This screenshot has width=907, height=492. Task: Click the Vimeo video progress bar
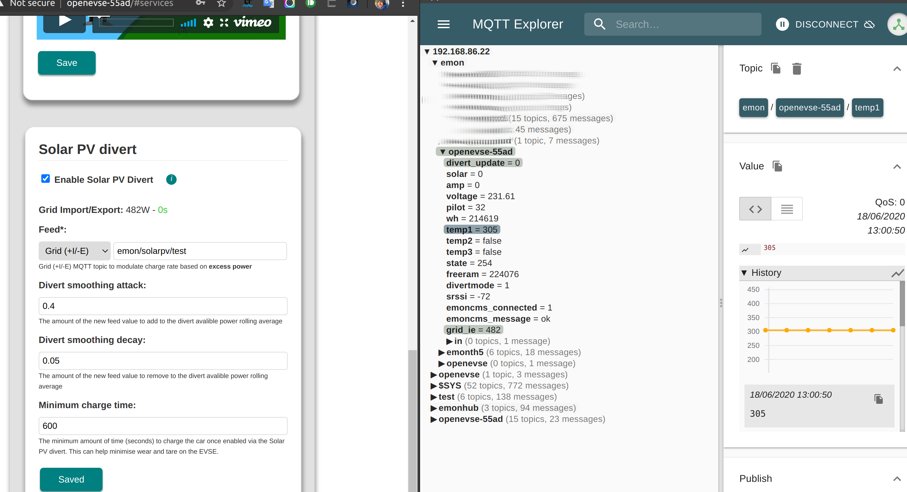click(134, 22)
